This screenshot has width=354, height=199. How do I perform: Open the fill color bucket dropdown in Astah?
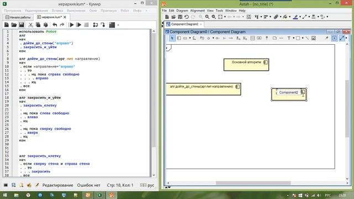click(290, 17)
